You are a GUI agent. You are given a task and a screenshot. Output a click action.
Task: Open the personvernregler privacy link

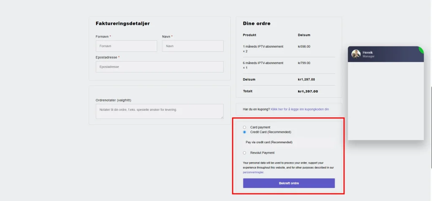coord(253,172)
